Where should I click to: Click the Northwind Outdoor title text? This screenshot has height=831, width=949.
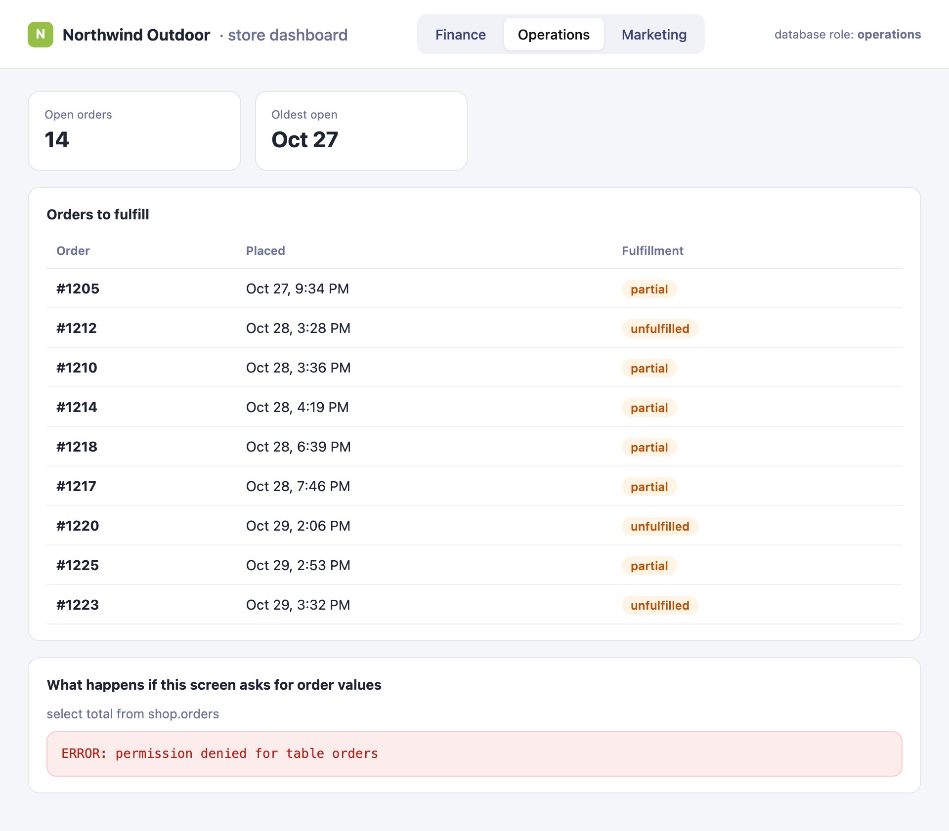coord(136,35)
